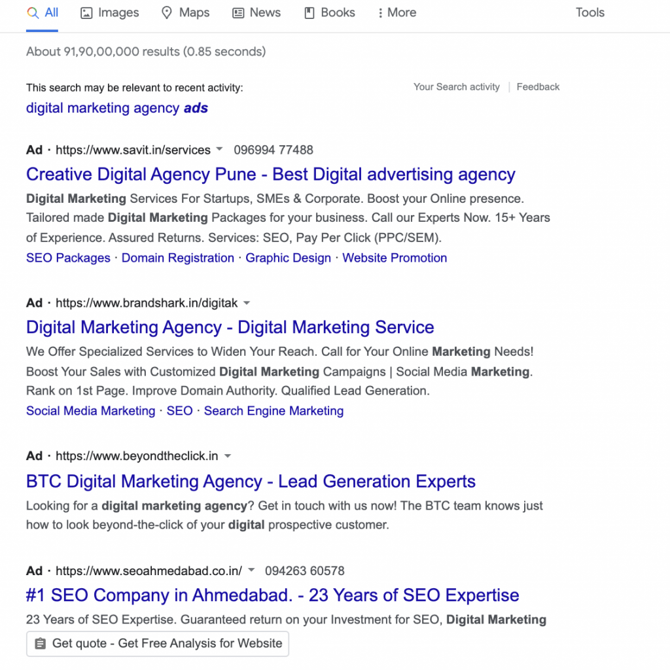Open Your Search activity link
The width and height of the screenshot is (670, 670).
pyautogui.click(x=456, y=87)
